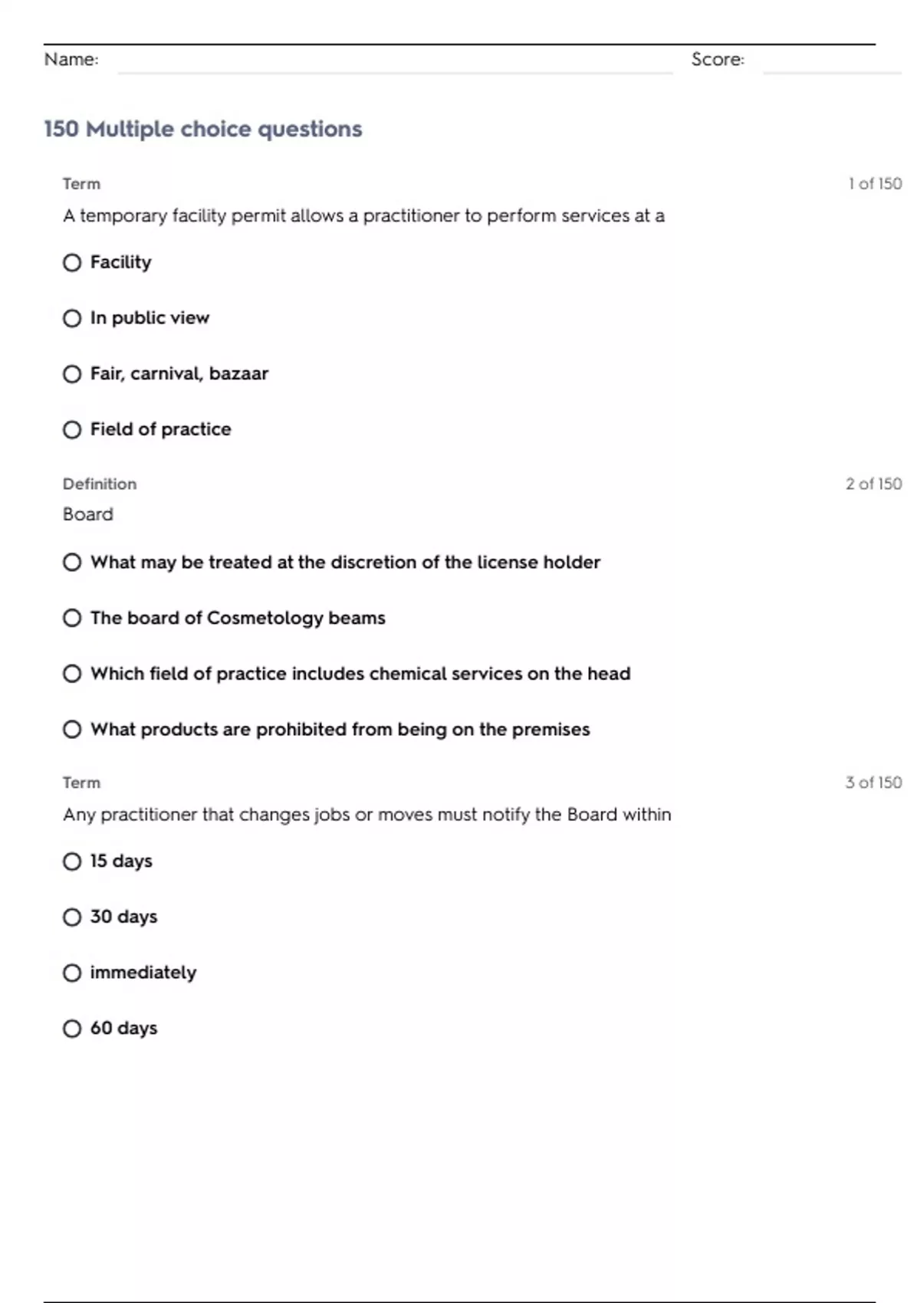The width and height of the screenshot is (920, 1303).
Task: Choose 'In public view' radio button
Action: click(72, 318)
